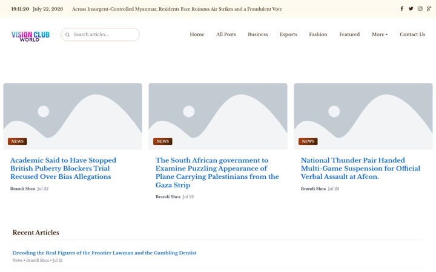Open the Featured menu item

[349, 34]
